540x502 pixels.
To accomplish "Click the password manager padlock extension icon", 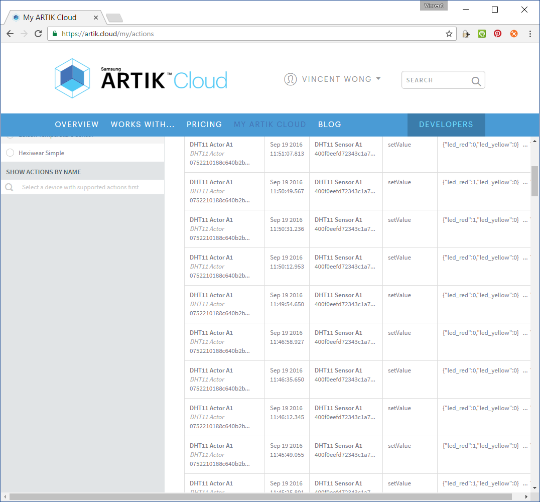I will 465,33.
